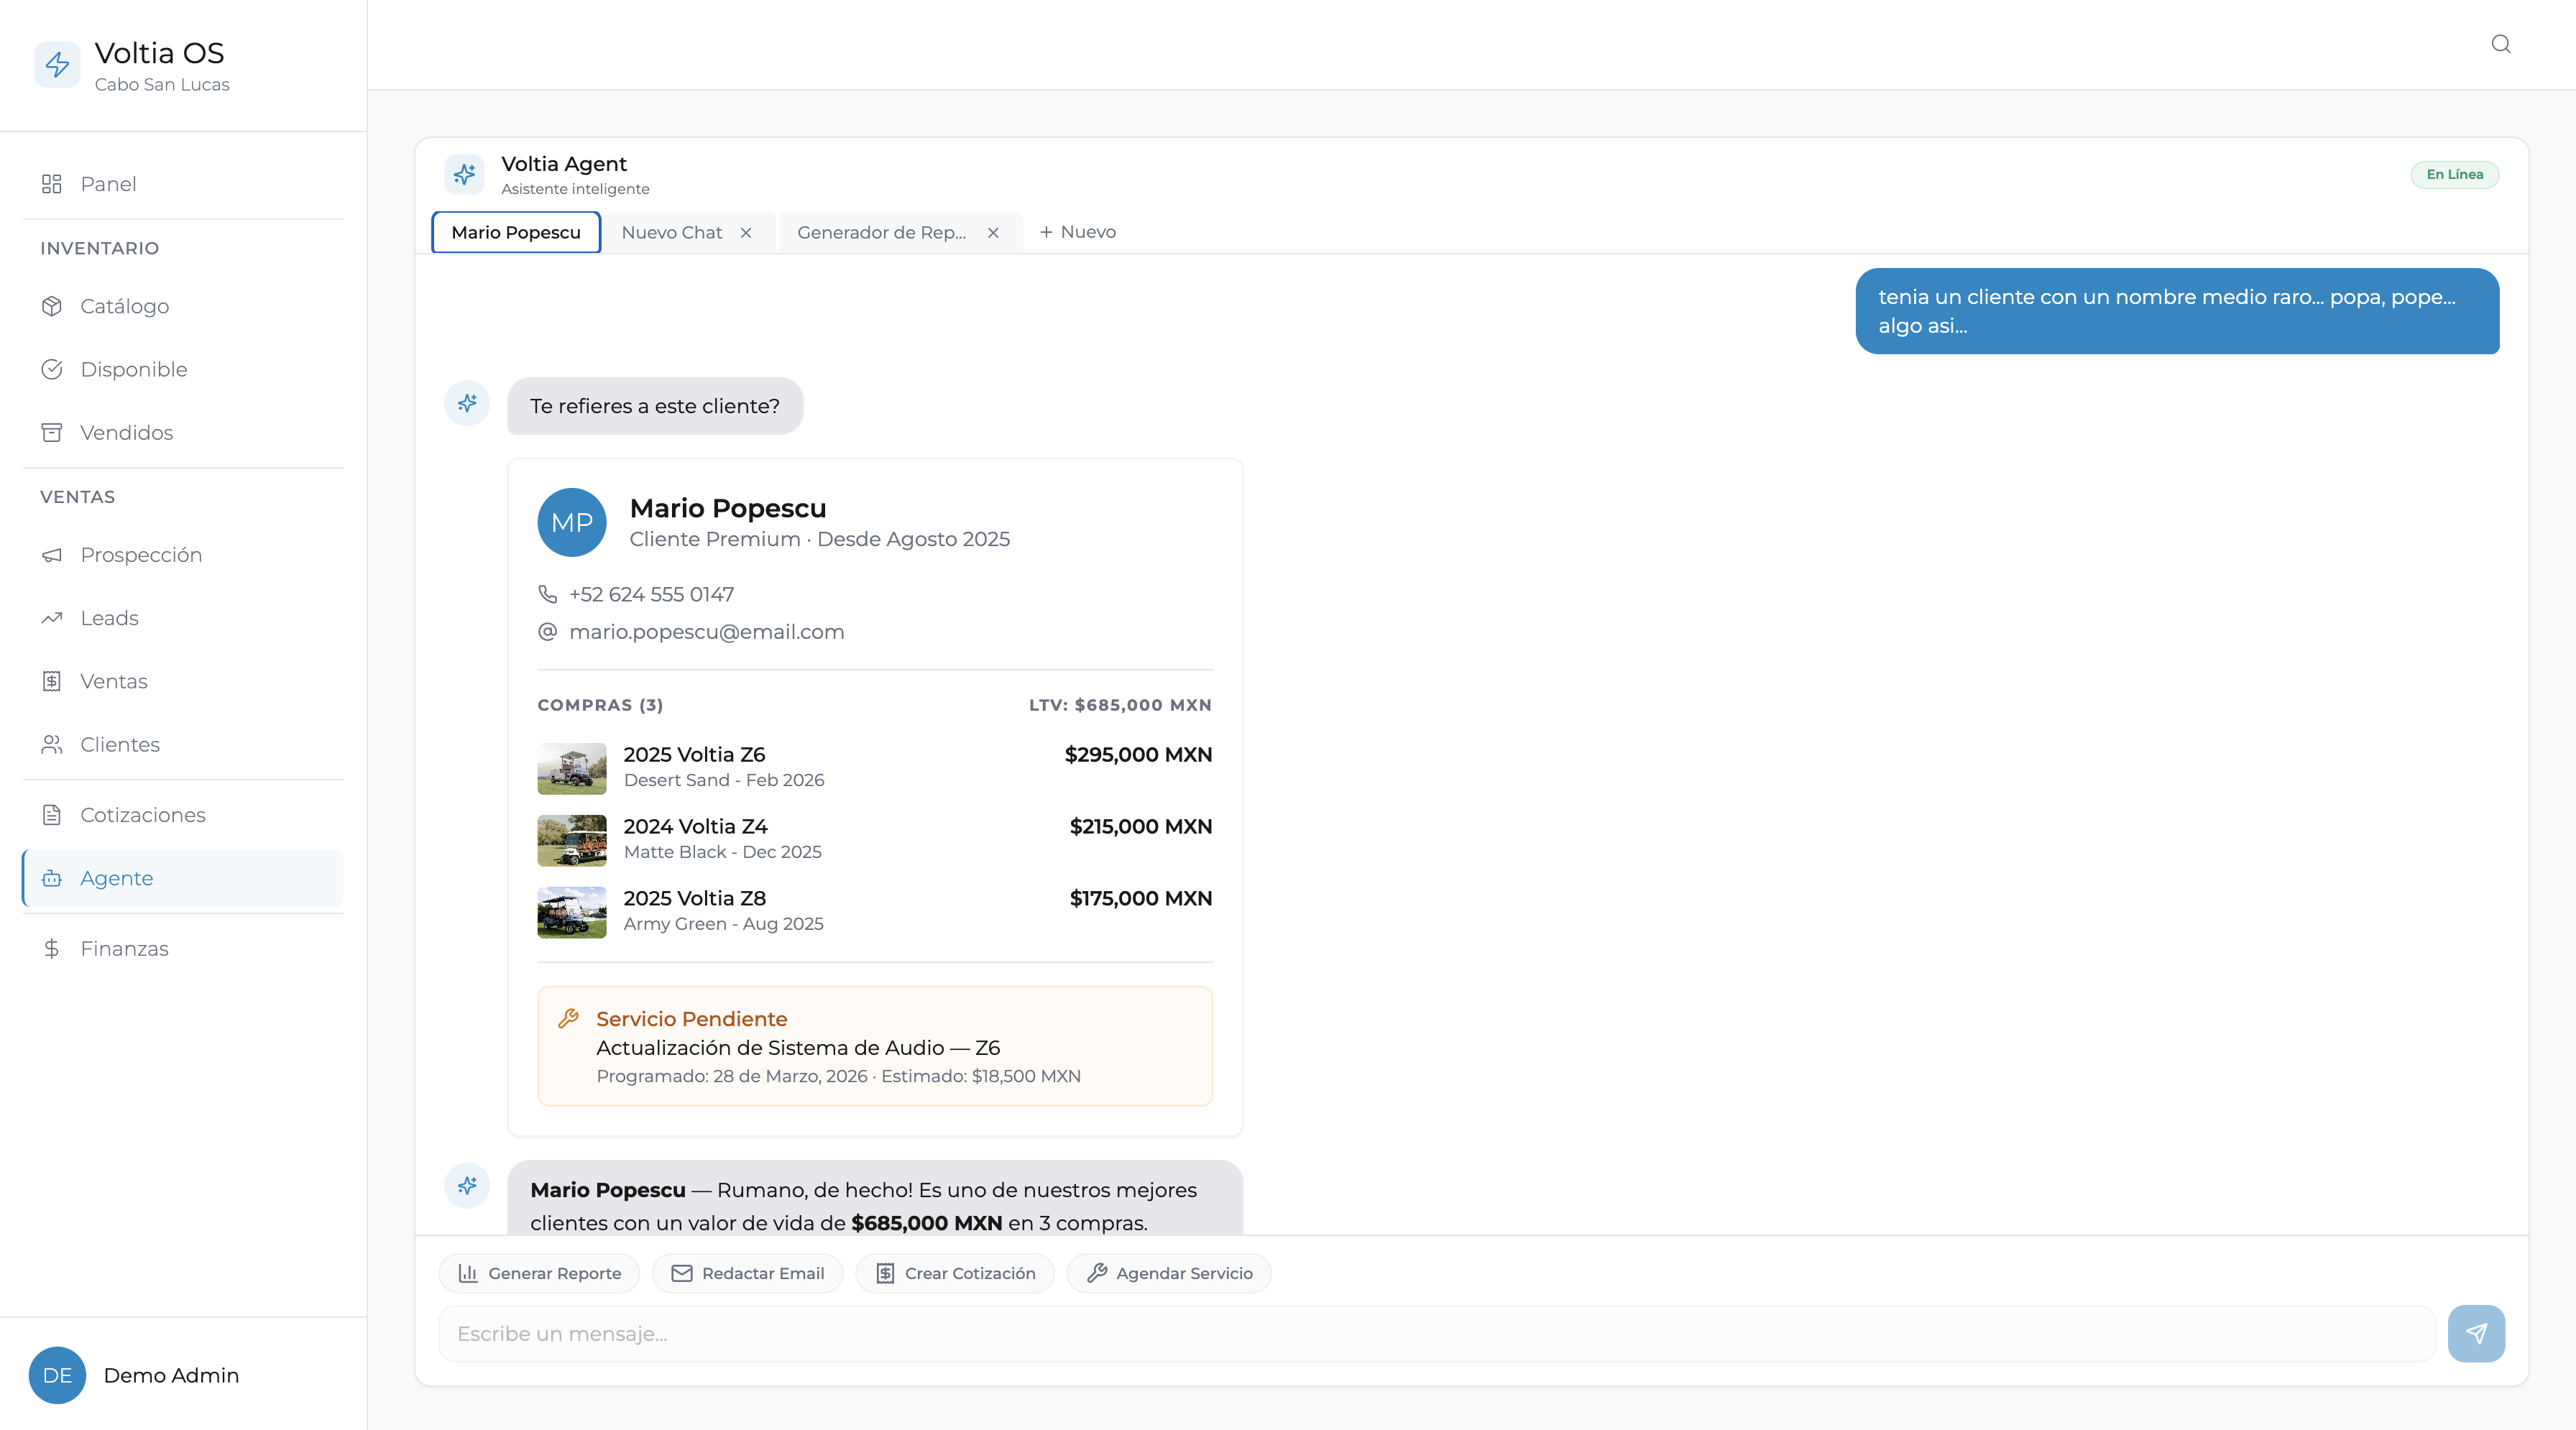Click the 'Te refieres a este cliente?' message
This screenshot has height=1430, width=2576.
655,406
